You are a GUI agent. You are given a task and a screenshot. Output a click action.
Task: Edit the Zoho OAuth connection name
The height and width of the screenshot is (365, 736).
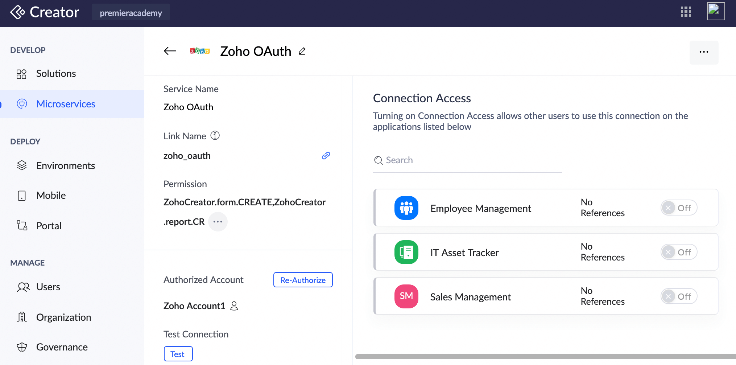[x=302, y=52]
